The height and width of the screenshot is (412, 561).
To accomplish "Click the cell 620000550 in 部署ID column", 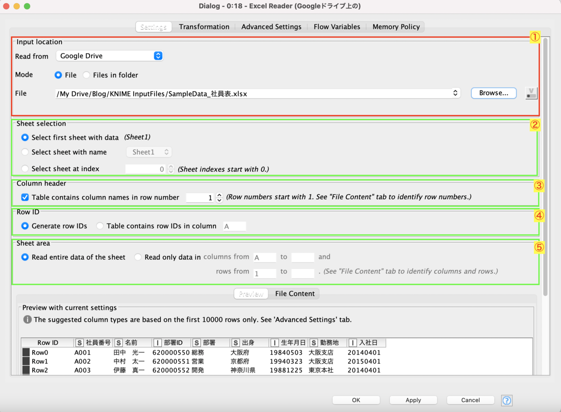I will (171, 352).
